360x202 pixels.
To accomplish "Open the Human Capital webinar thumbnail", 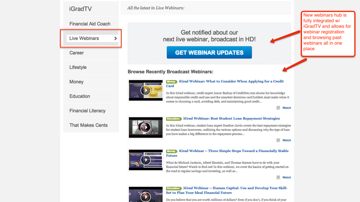I will 145,194.
